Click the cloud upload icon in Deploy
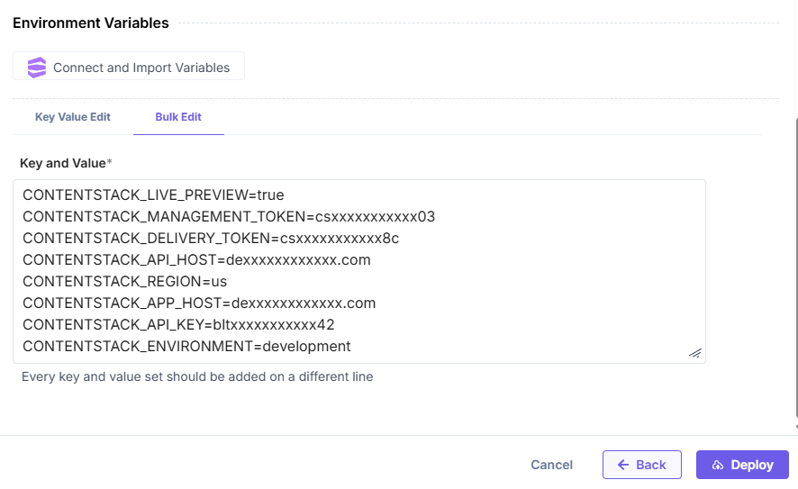This screenshot has height=489, width=798. [x=718, y=465]
